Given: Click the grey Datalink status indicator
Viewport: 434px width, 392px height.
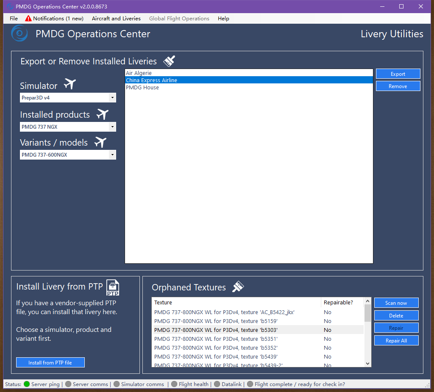Looking at the screenshot, I should (x=217, y=384).
